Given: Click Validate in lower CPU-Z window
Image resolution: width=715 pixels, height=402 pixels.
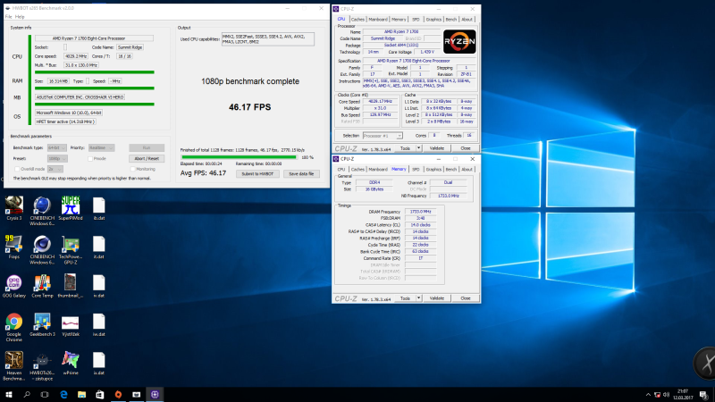Looking at the screenshot, I should click(x=437, y=298).
